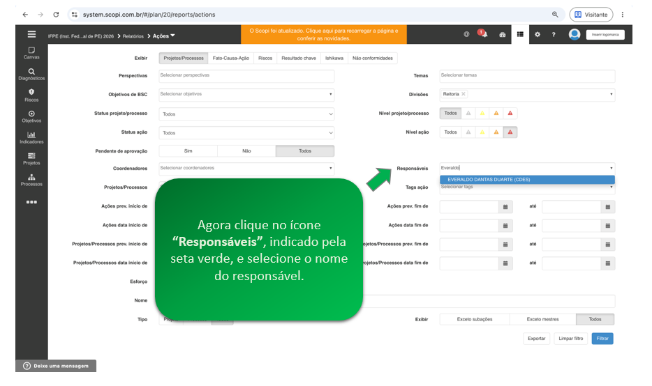Select red triangle in Nível projeto/processo
This screenshot has height=386, width=652.
tap(510, 114)
